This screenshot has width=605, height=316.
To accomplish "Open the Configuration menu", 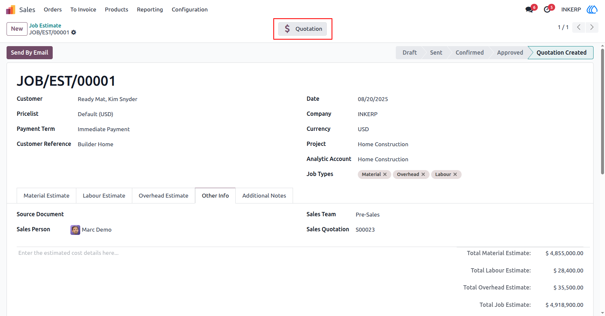I will (x=190, y=9).
